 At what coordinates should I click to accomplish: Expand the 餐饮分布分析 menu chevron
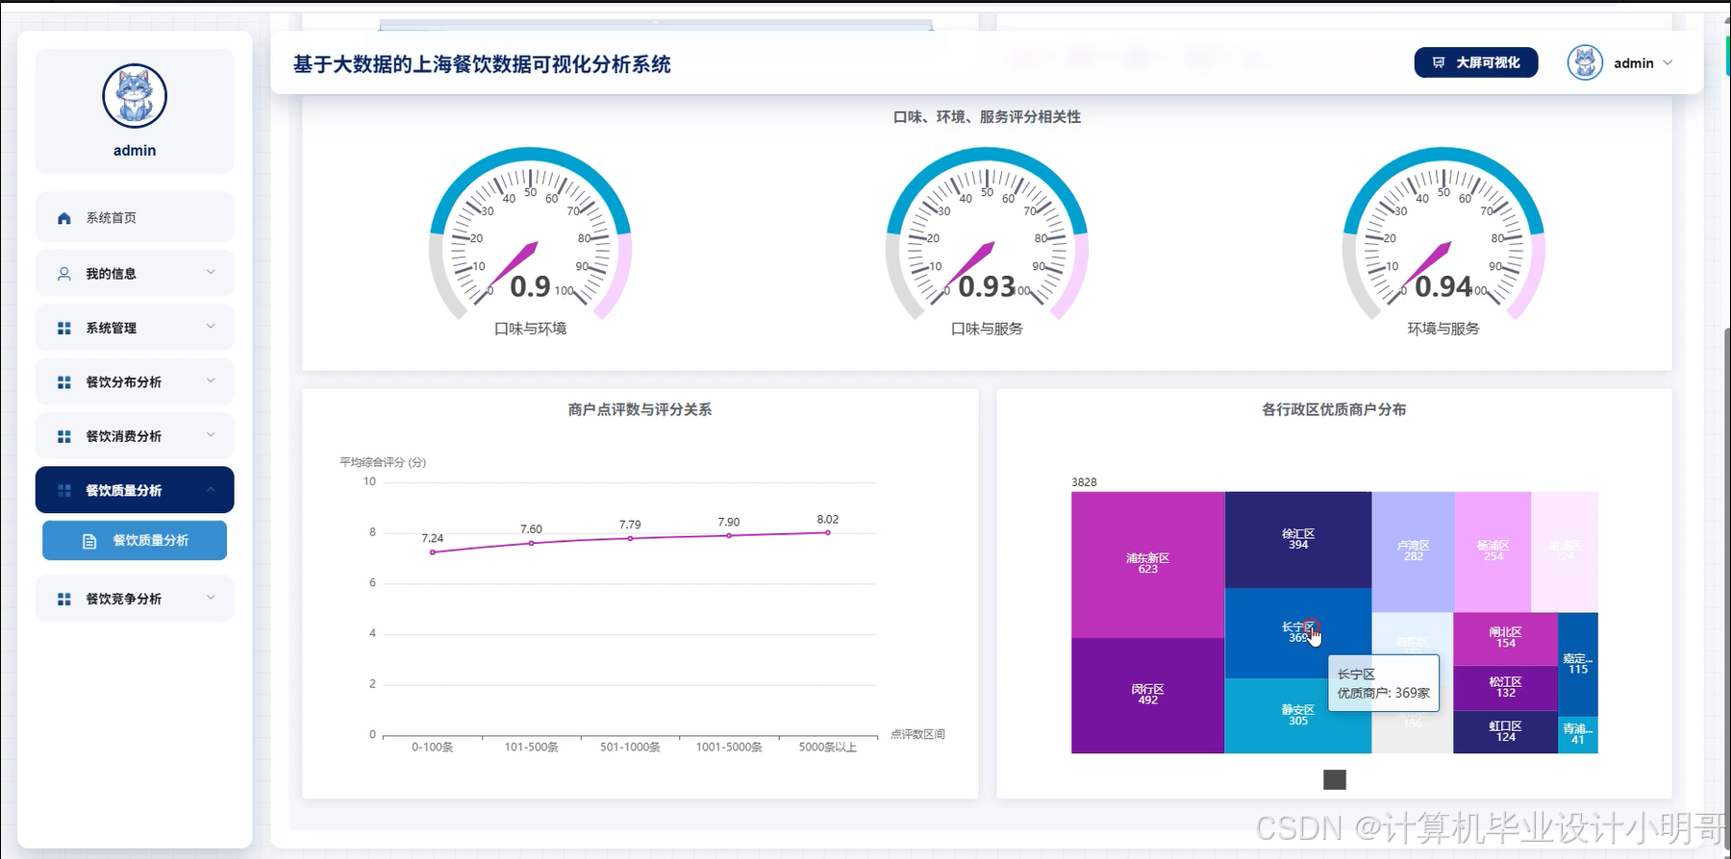coord(211,381)
